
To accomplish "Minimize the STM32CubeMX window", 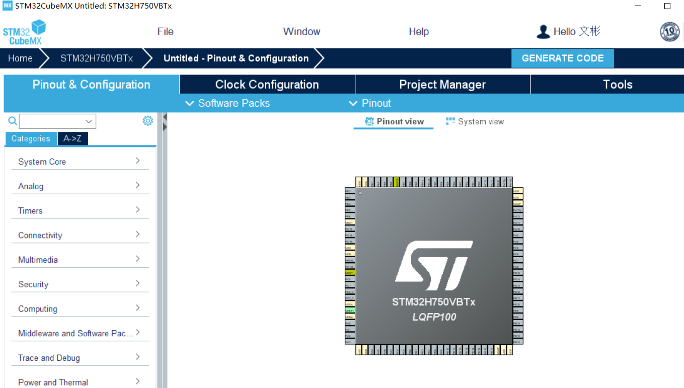I will point(639,6).
